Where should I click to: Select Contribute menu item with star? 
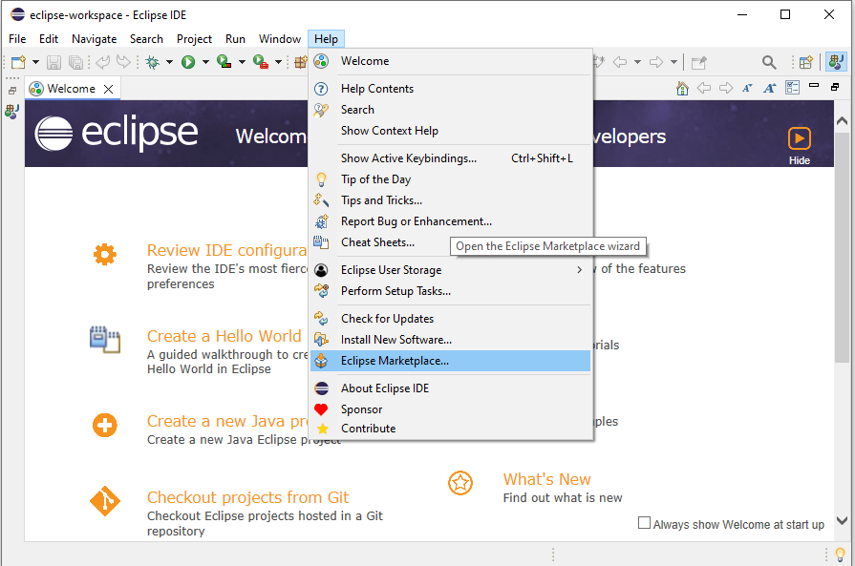(450, 429)
